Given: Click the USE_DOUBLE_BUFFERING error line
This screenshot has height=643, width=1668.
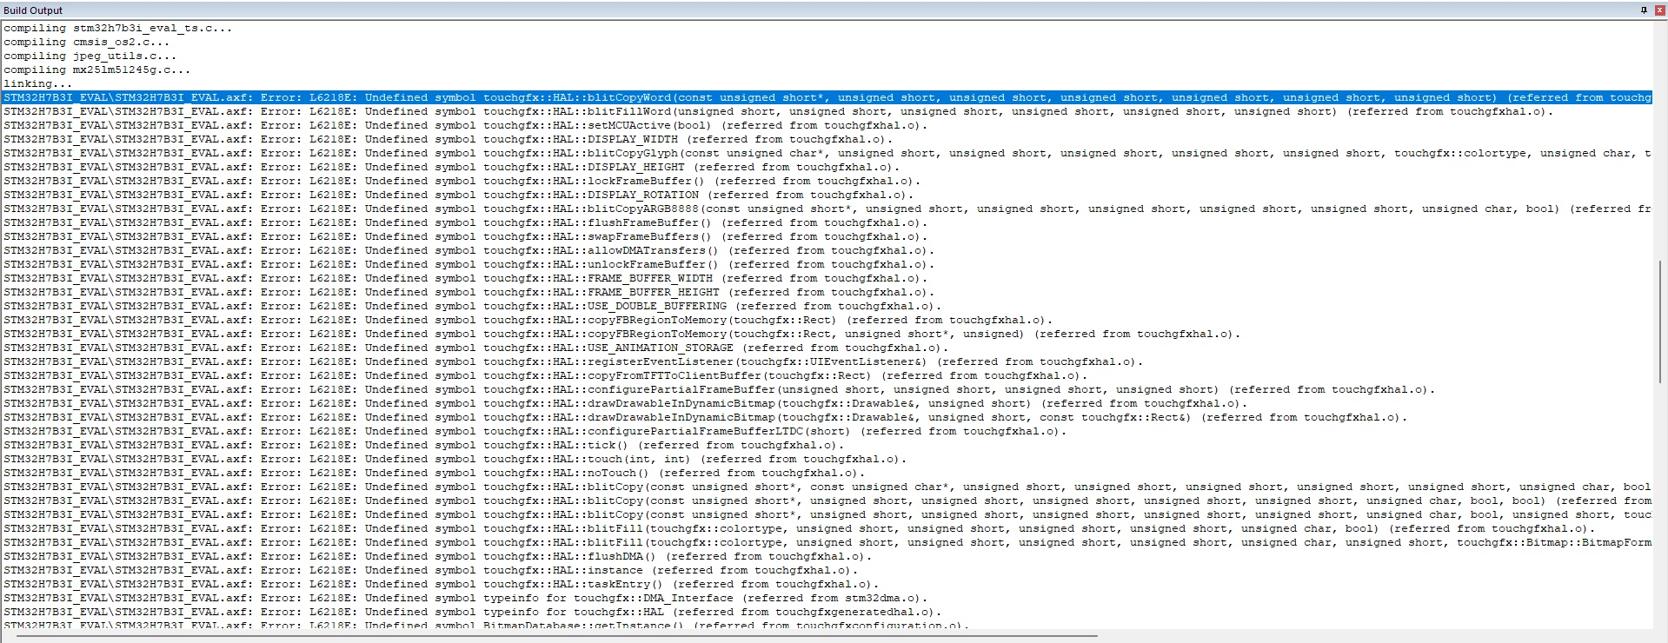Looking at the screenshot, I should (473, 306).
